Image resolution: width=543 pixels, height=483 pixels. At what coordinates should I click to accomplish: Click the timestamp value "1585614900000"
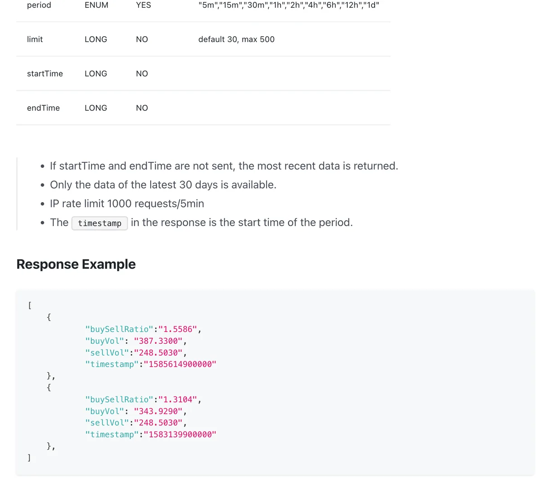coord(180,365)
